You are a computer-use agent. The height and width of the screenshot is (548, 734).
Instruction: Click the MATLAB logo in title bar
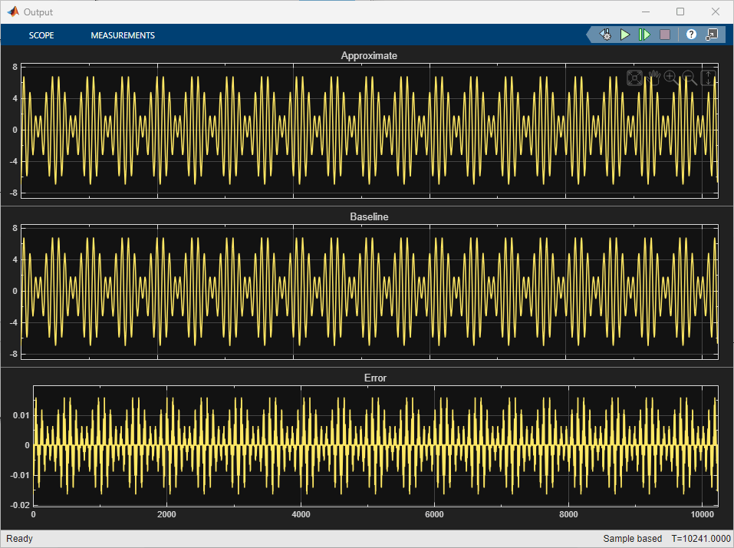[x=13, y=12]
